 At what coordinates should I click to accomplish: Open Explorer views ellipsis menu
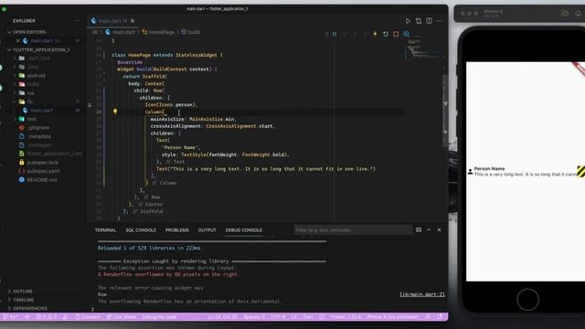click(x=77, y=21)
